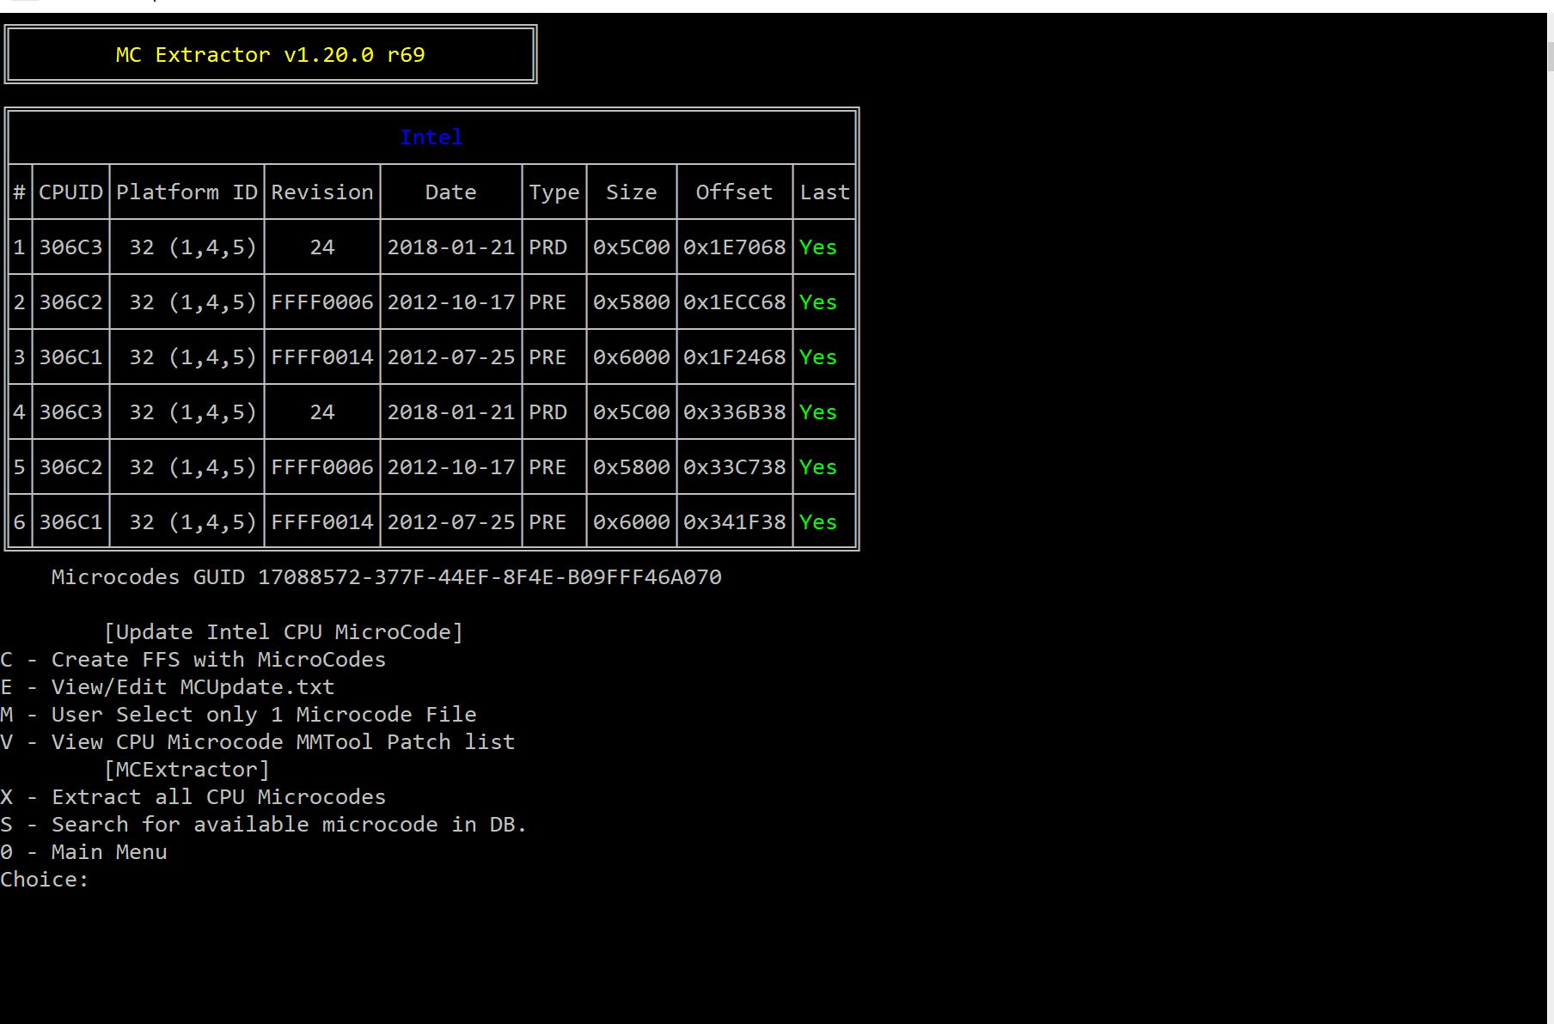Select 'M - User Select only 1 Microcode File'

[x=238, y=715]
